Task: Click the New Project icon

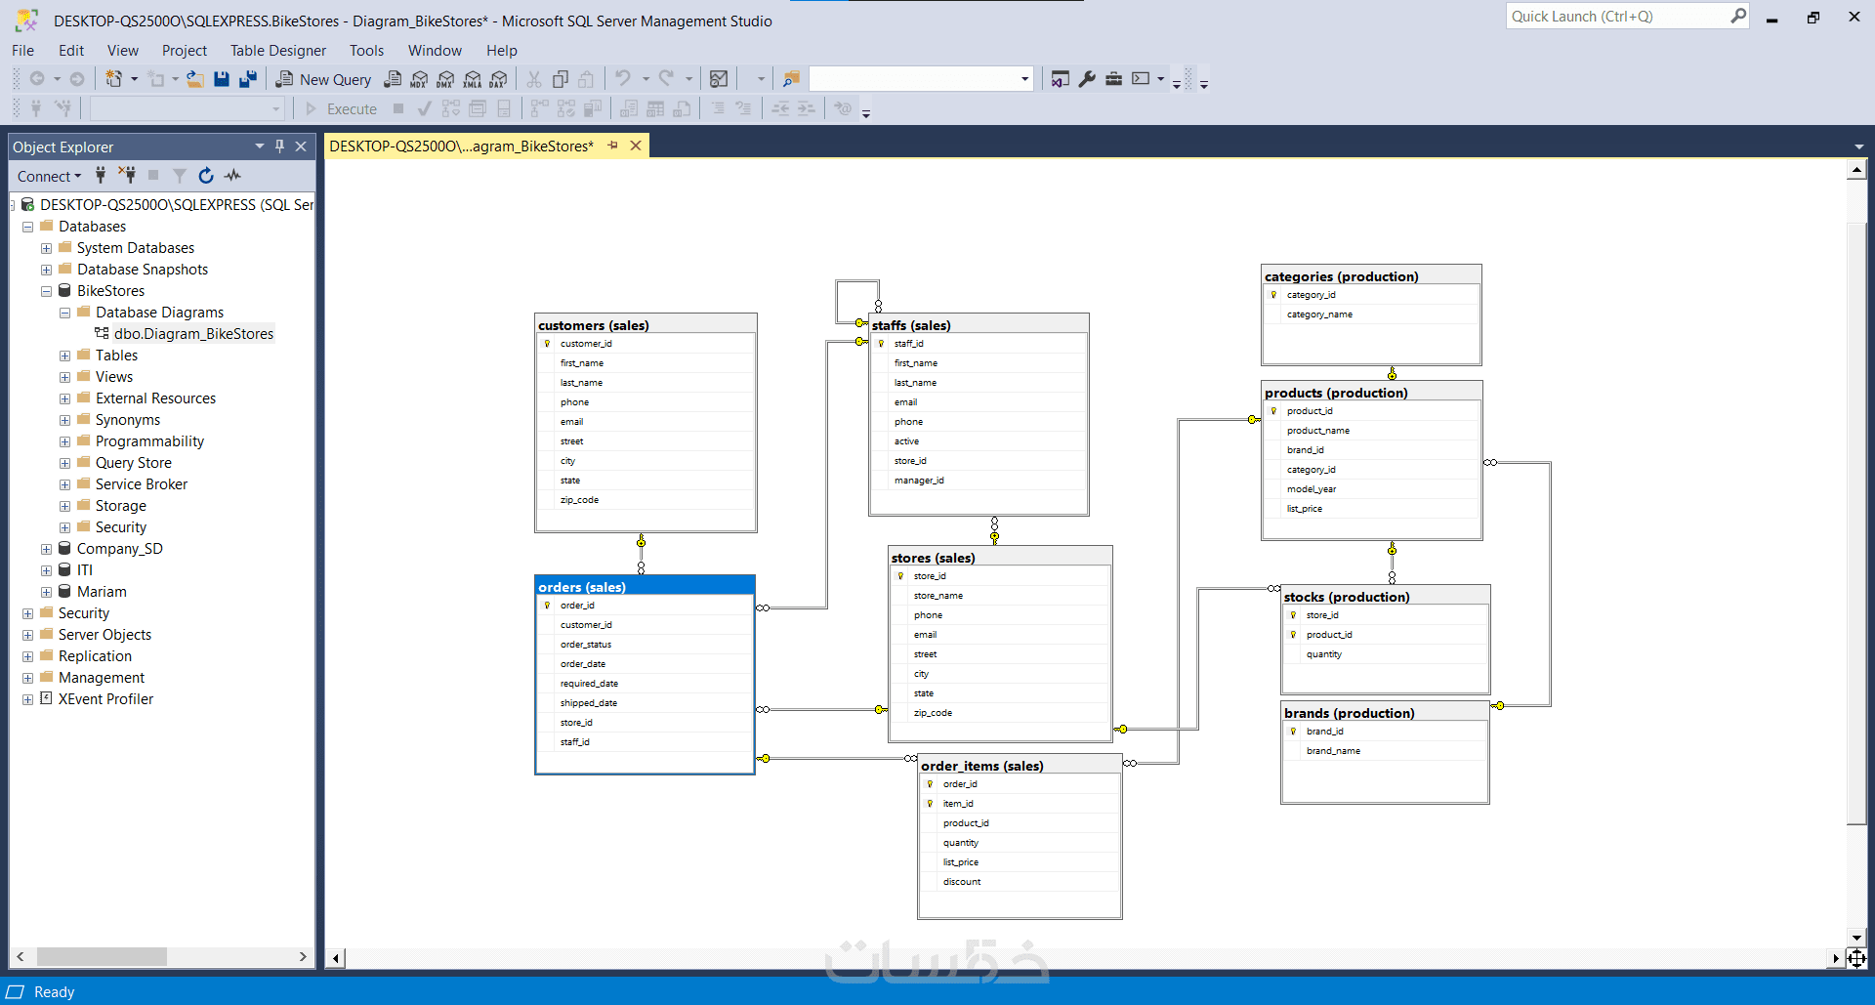Action: [x=114, y=79]
